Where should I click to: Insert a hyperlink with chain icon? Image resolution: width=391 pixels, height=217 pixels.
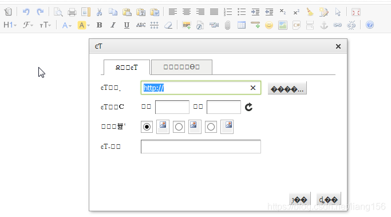click(337, 25)
